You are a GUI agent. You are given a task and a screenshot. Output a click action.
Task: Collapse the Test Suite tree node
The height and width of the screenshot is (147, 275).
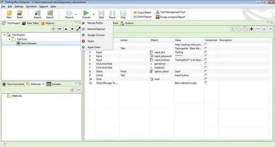pyautogui.click(x=9, y=39)
